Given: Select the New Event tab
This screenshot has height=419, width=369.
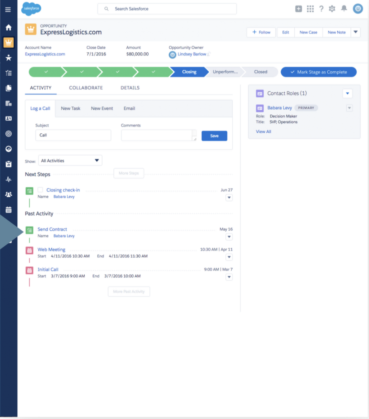Looking at the screenshot, I should click(x=102, y=108).
